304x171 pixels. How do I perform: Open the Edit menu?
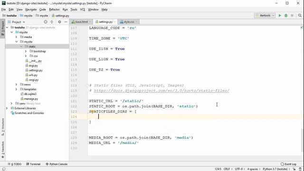pyautogui.click(x=11, y=9)
